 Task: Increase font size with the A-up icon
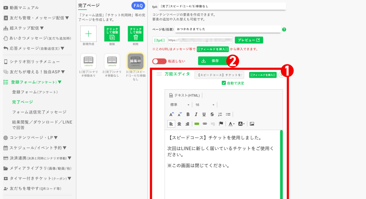coord(172,114)
